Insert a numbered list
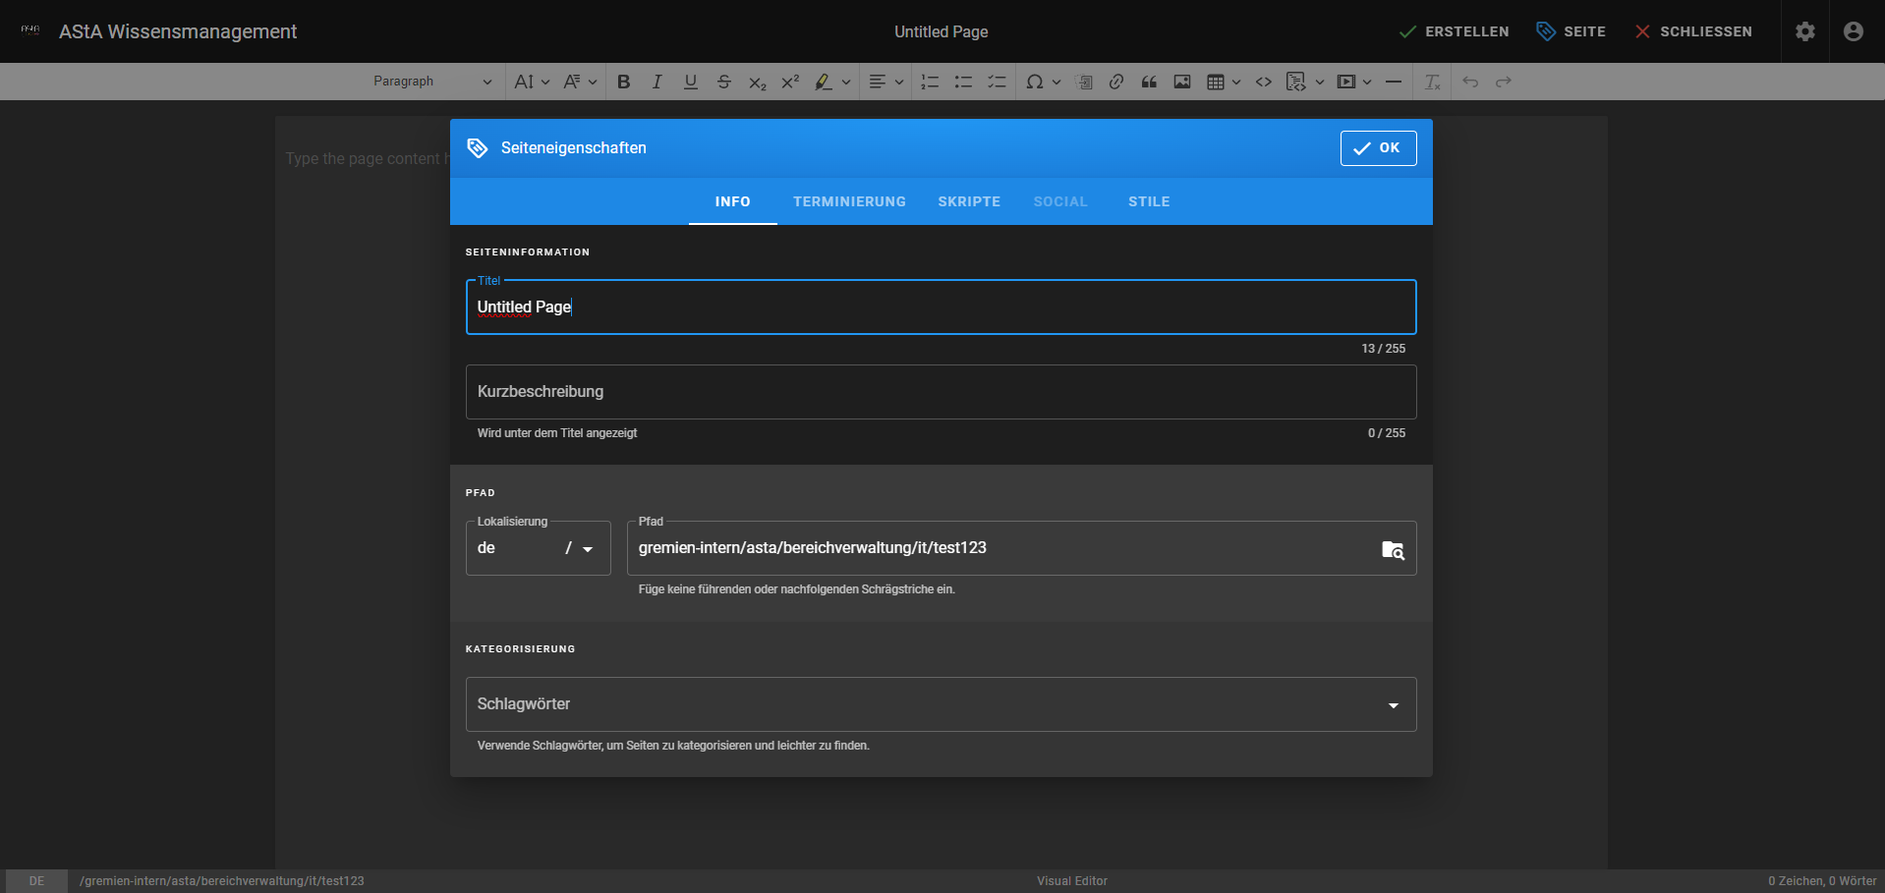This screenshot has width=1885, height=893. click(930, 82)
